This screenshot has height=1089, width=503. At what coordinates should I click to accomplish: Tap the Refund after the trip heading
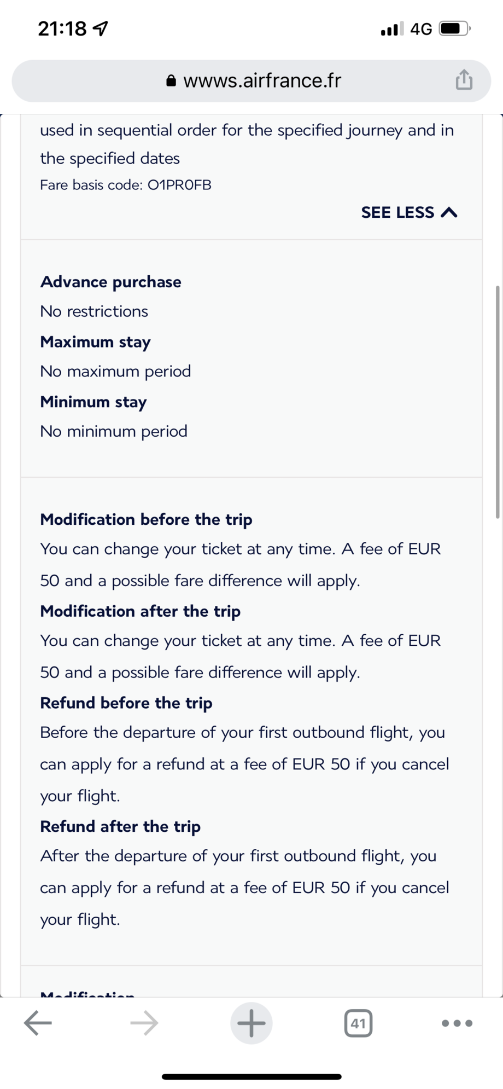coord(120,826)
